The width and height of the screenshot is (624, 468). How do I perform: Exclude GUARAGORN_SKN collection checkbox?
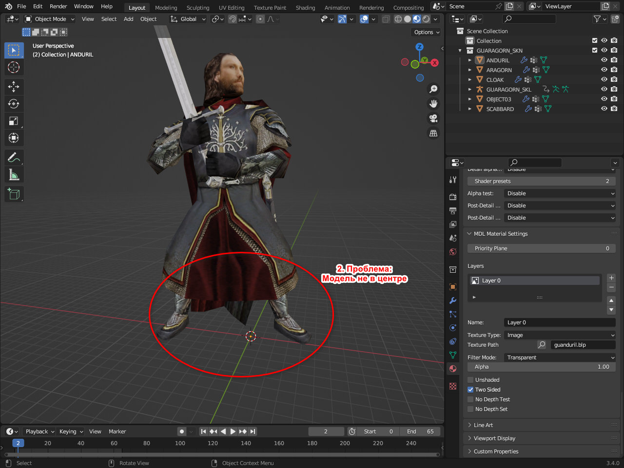pos(595,50)
